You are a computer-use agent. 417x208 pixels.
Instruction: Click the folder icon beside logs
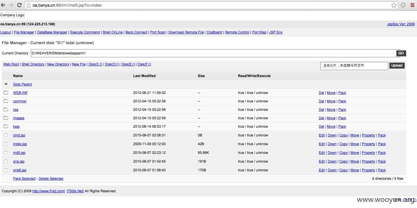(6, 126)
